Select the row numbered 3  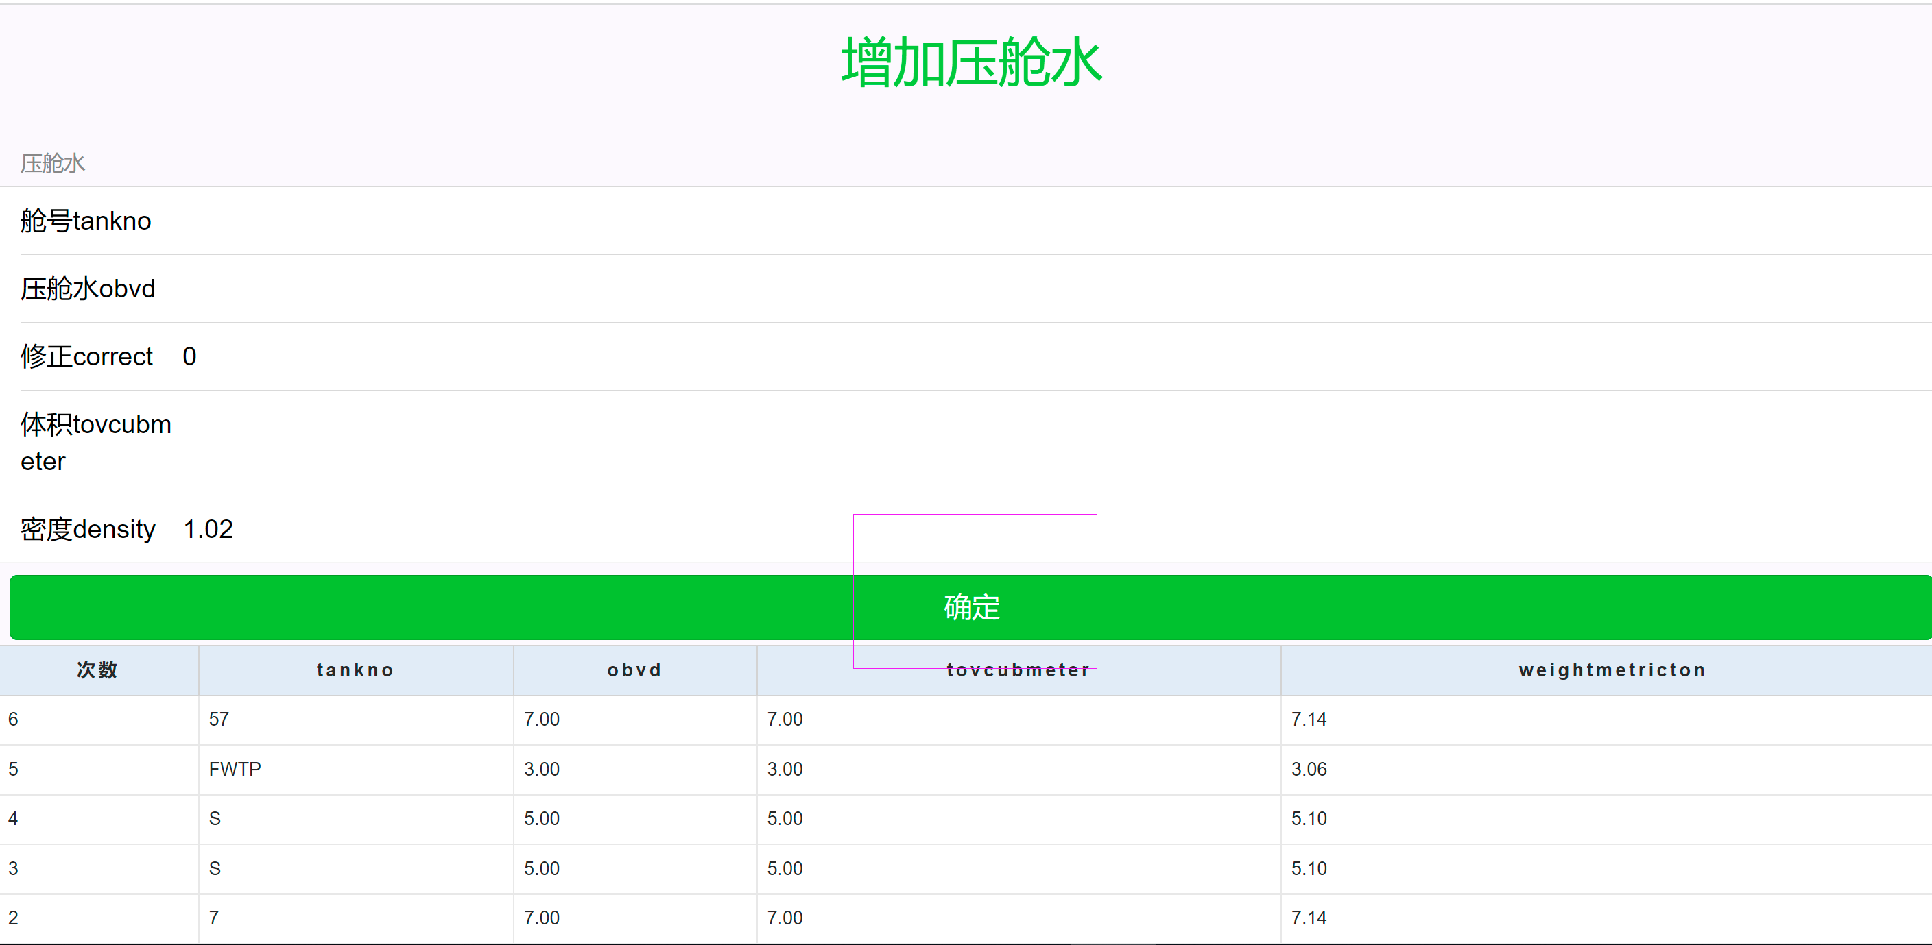pos(966,868)
